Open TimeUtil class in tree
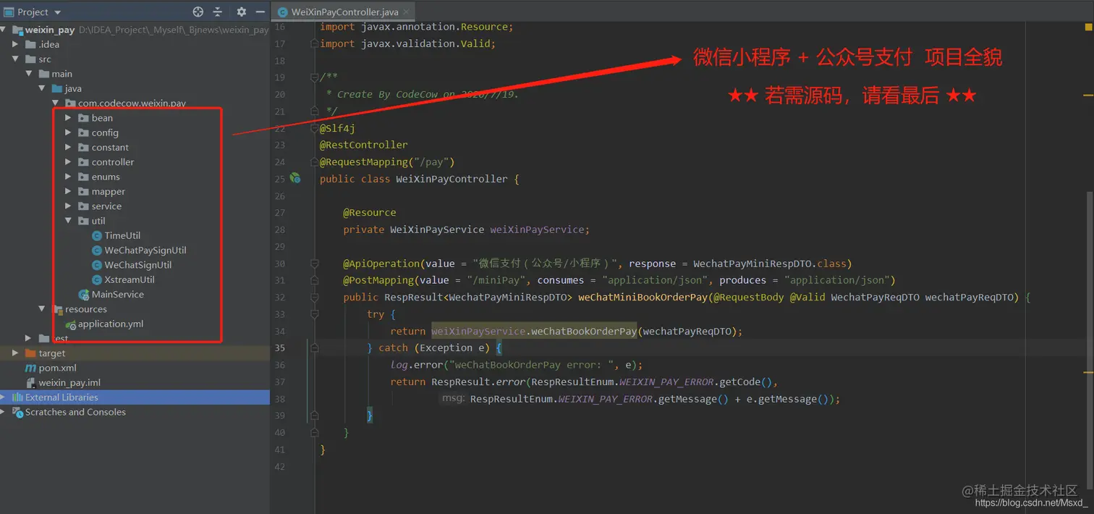Screen dimensions: 1094x514 coord(122,235)
